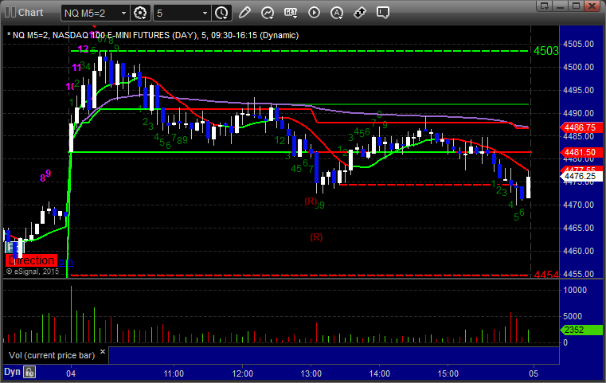Screen dimensions: 606x383
Task: Click the 10000 volume axis label
Action: click(575, 291)
